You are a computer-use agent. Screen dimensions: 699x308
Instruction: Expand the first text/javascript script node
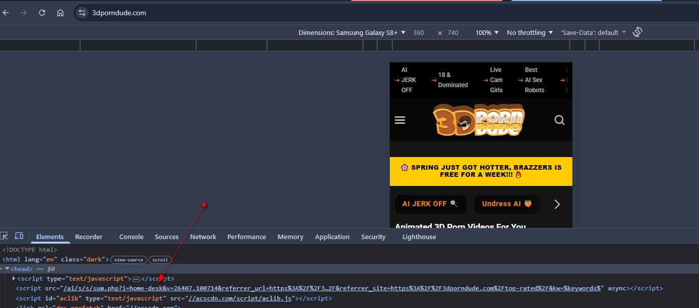14,279
